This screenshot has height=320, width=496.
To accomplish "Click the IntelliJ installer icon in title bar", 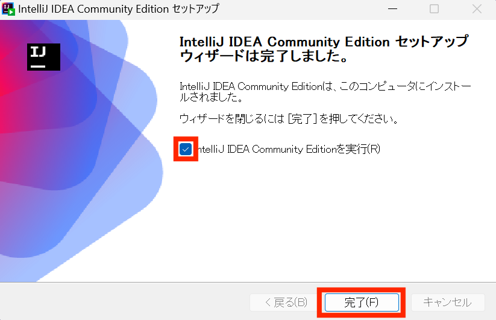I will click(x=8, y=9).
